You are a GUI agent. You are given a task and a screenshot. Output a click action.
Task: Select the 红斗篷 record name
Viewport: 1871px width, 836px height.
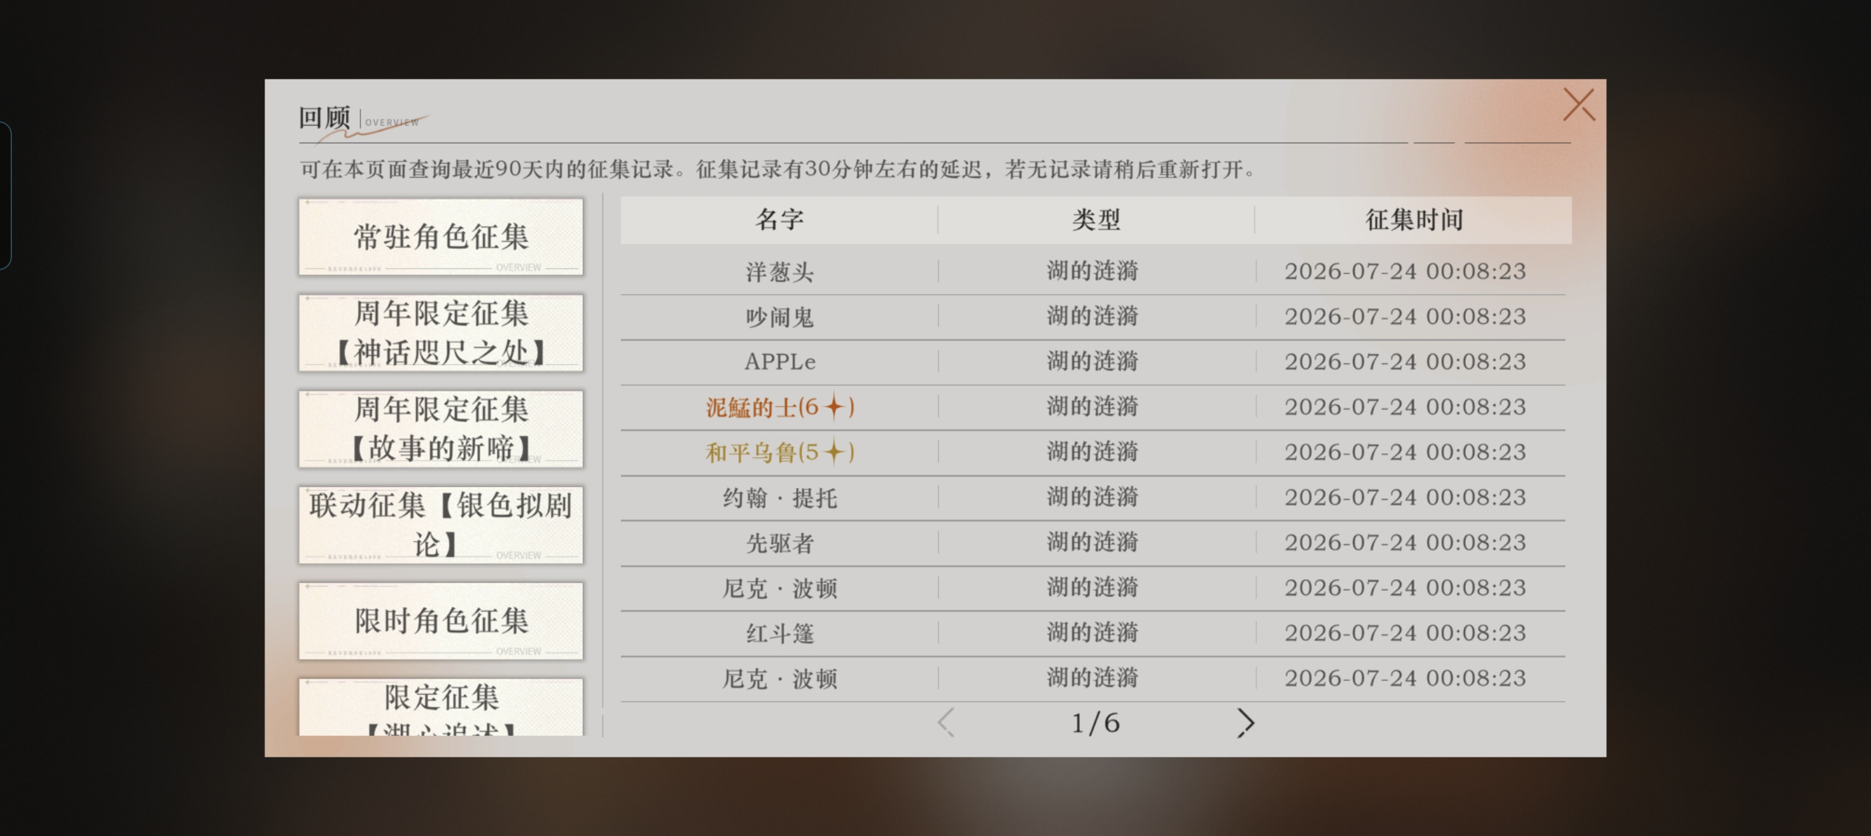click(x=780, y=633)
